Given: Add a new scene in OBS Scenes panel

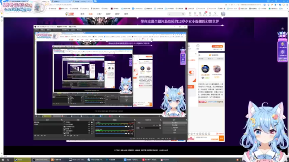Looking at the screenshot, I should 35,136.
